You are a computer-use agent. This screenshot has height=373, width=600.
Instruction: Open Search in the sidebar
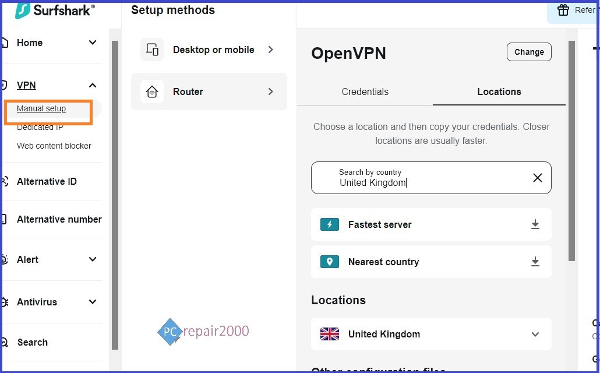(33, 342)
